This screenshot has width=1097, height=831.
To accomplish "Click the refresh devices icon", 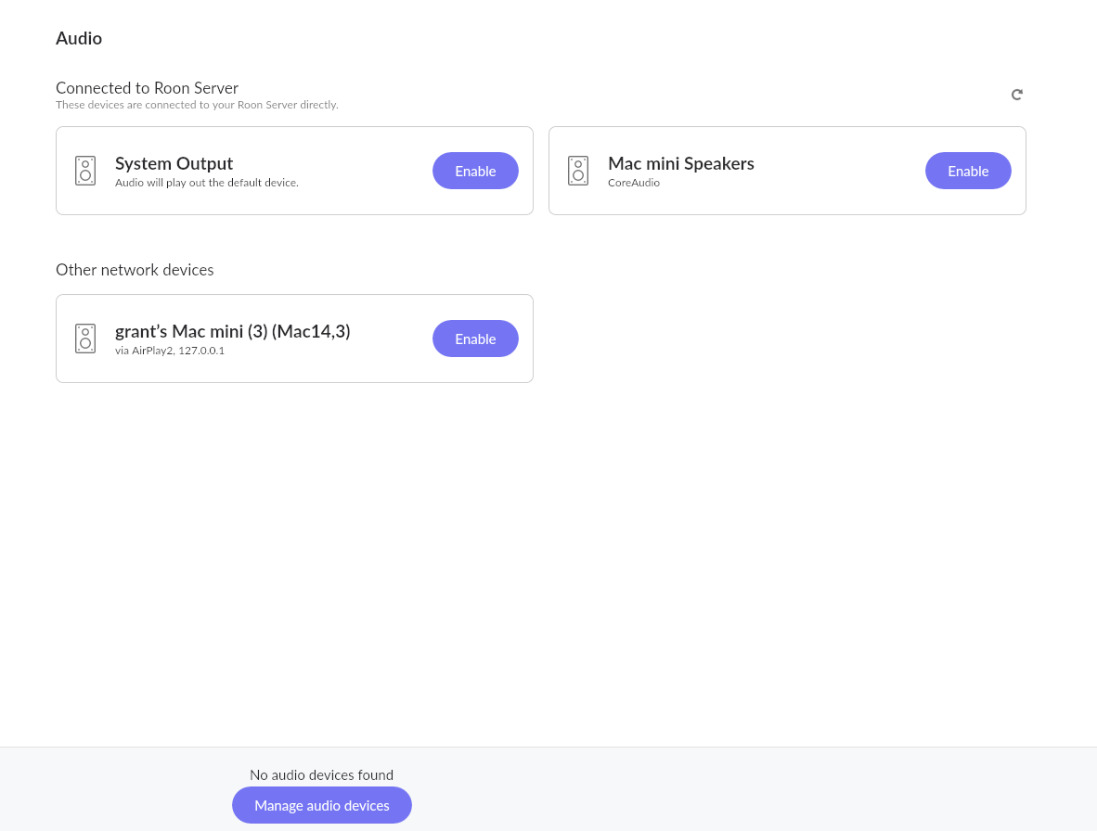I will pyautogui.click(x=1017, y=95).
